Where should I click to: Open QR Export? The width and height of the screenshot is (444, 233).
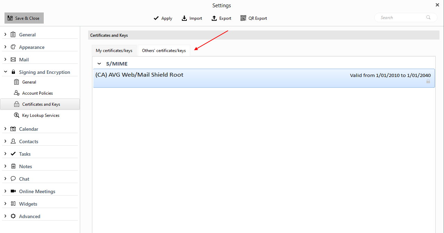click(x=254, y=18)
